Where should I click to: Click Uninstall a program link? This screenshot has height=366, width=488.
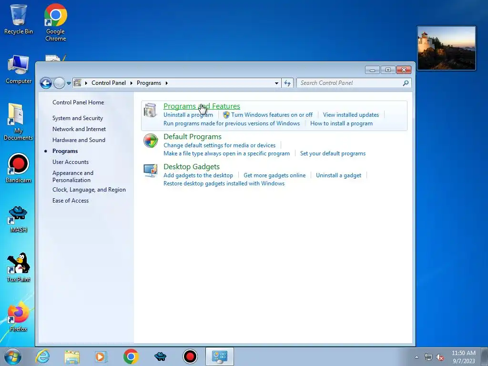pos(188,115)
